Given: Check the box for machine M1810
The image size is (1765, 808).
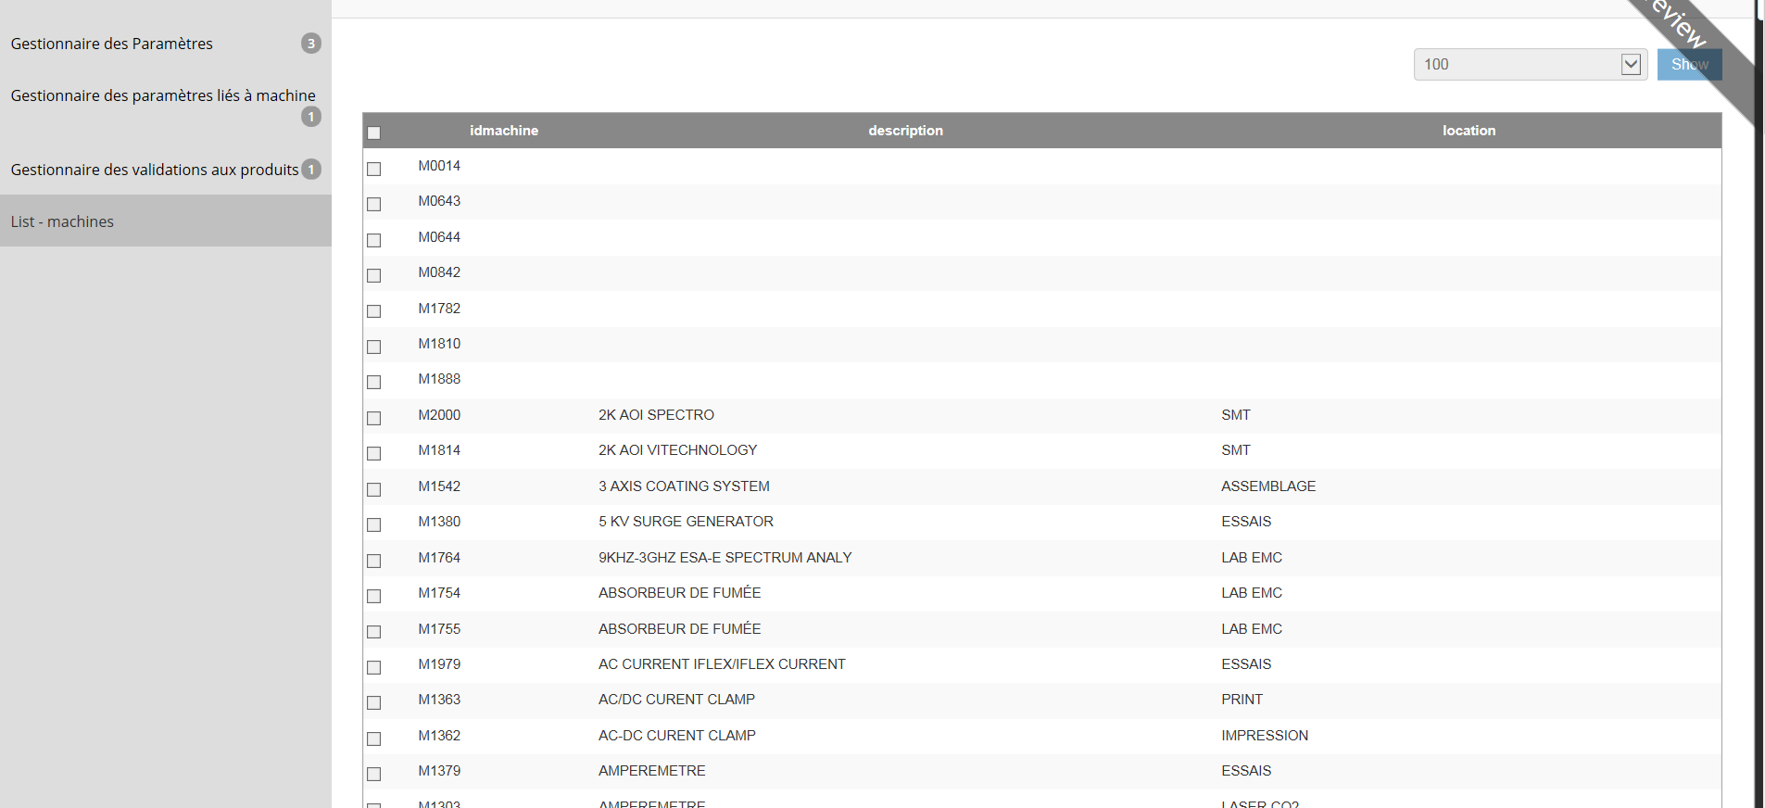Looking at the screenshot, I should click(x=374, y=347).
